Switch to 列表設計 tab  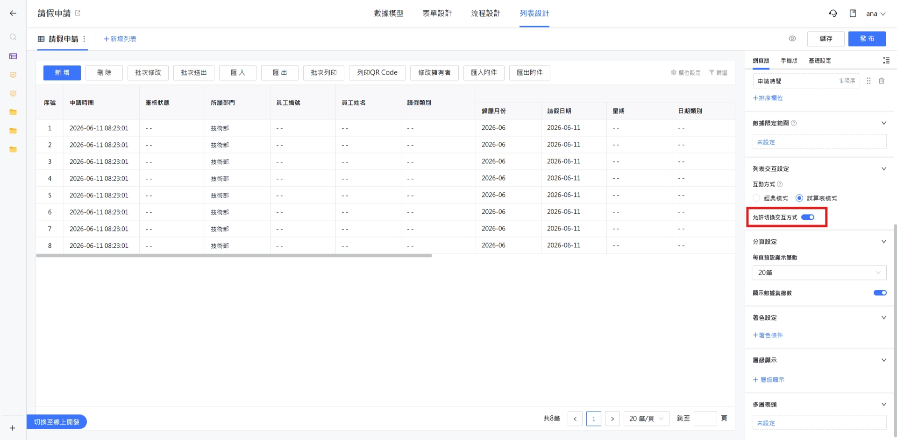(534, 14)
